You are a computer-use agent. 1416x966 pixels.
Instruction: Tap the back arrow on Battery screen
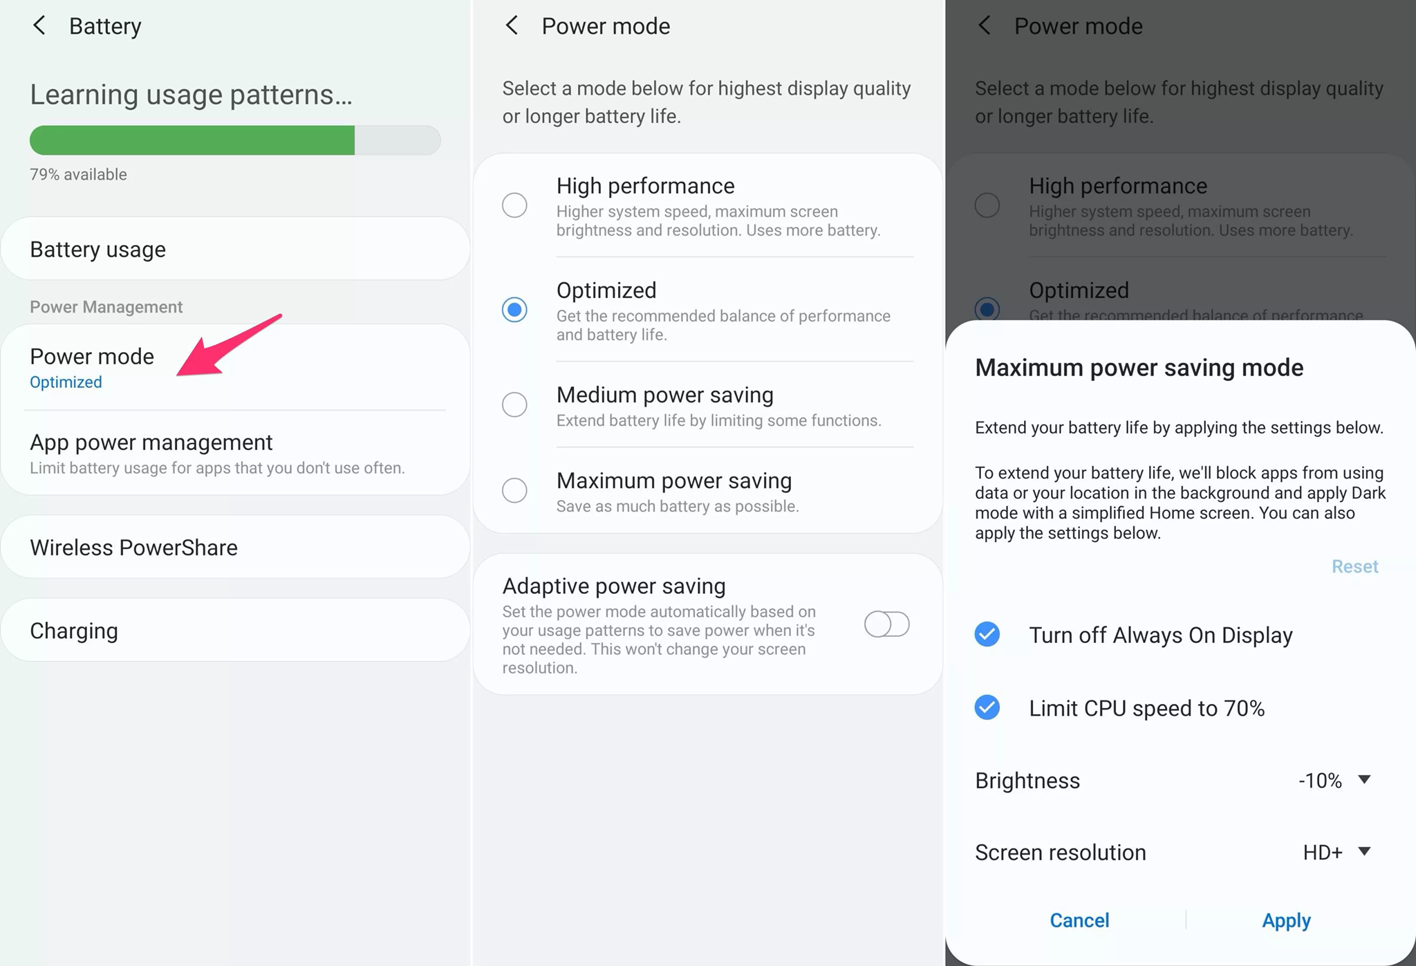tap(39, 26)
